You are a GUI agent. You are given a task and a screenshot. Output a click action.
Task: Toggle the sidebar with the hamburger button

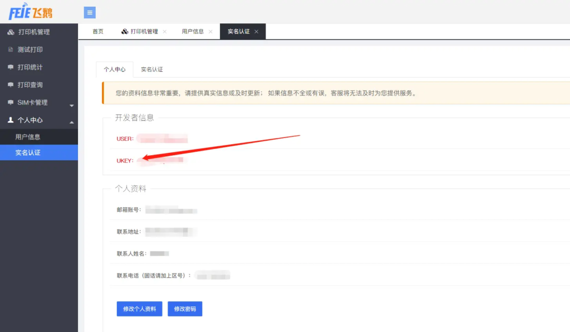coord(90,12)
